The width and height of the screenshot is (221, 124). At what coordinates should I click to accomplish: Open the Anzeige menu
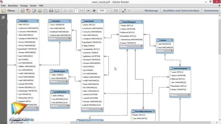pos(24,6)
